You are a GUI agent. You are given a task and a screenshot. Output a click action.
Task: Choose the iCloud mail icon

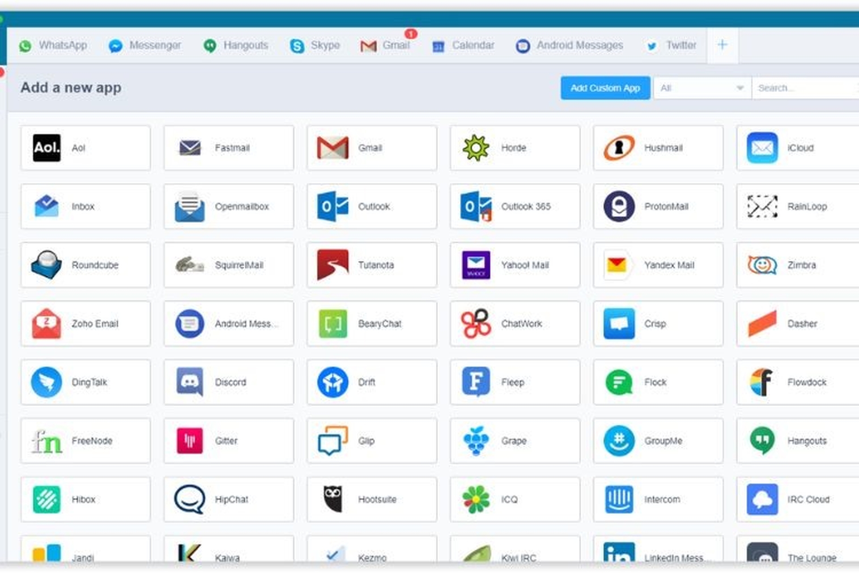click(762, 148)
